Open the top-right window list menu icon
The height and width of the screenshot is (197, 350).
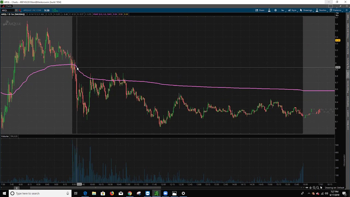346,6
